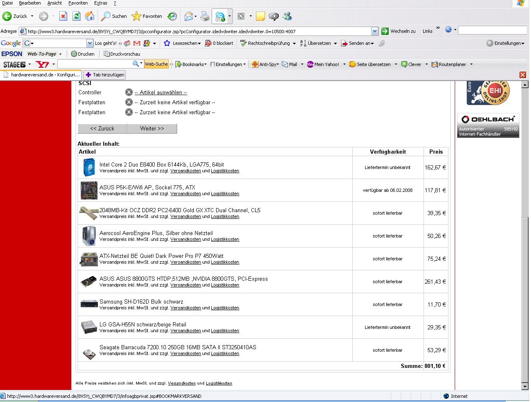
Task: Run Rechtschreibprüfung spell check
Action: coord(265,43)
